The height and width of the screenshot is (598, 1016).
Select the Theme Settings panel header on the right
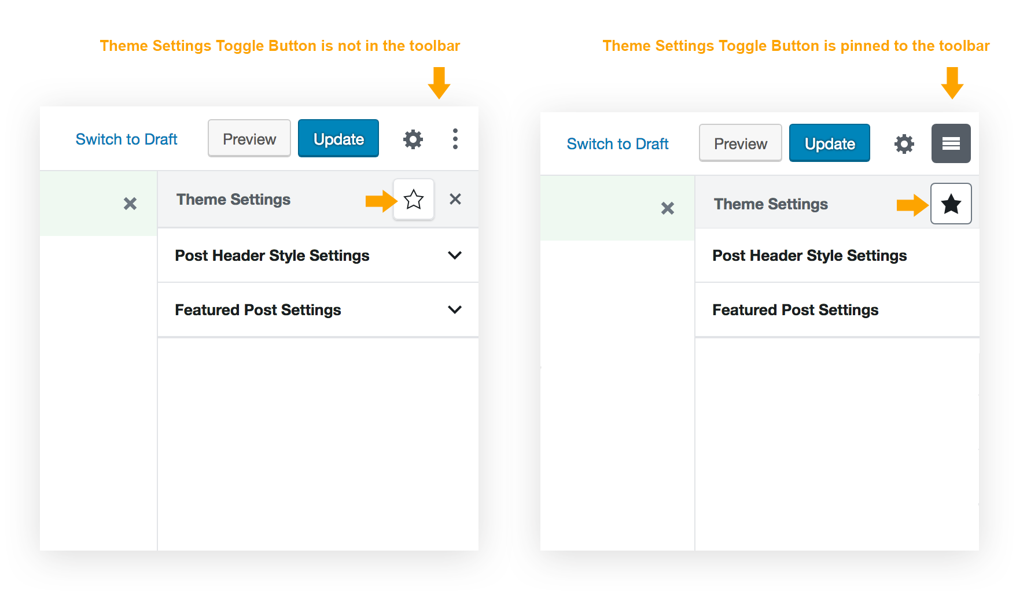pos(771,204)
